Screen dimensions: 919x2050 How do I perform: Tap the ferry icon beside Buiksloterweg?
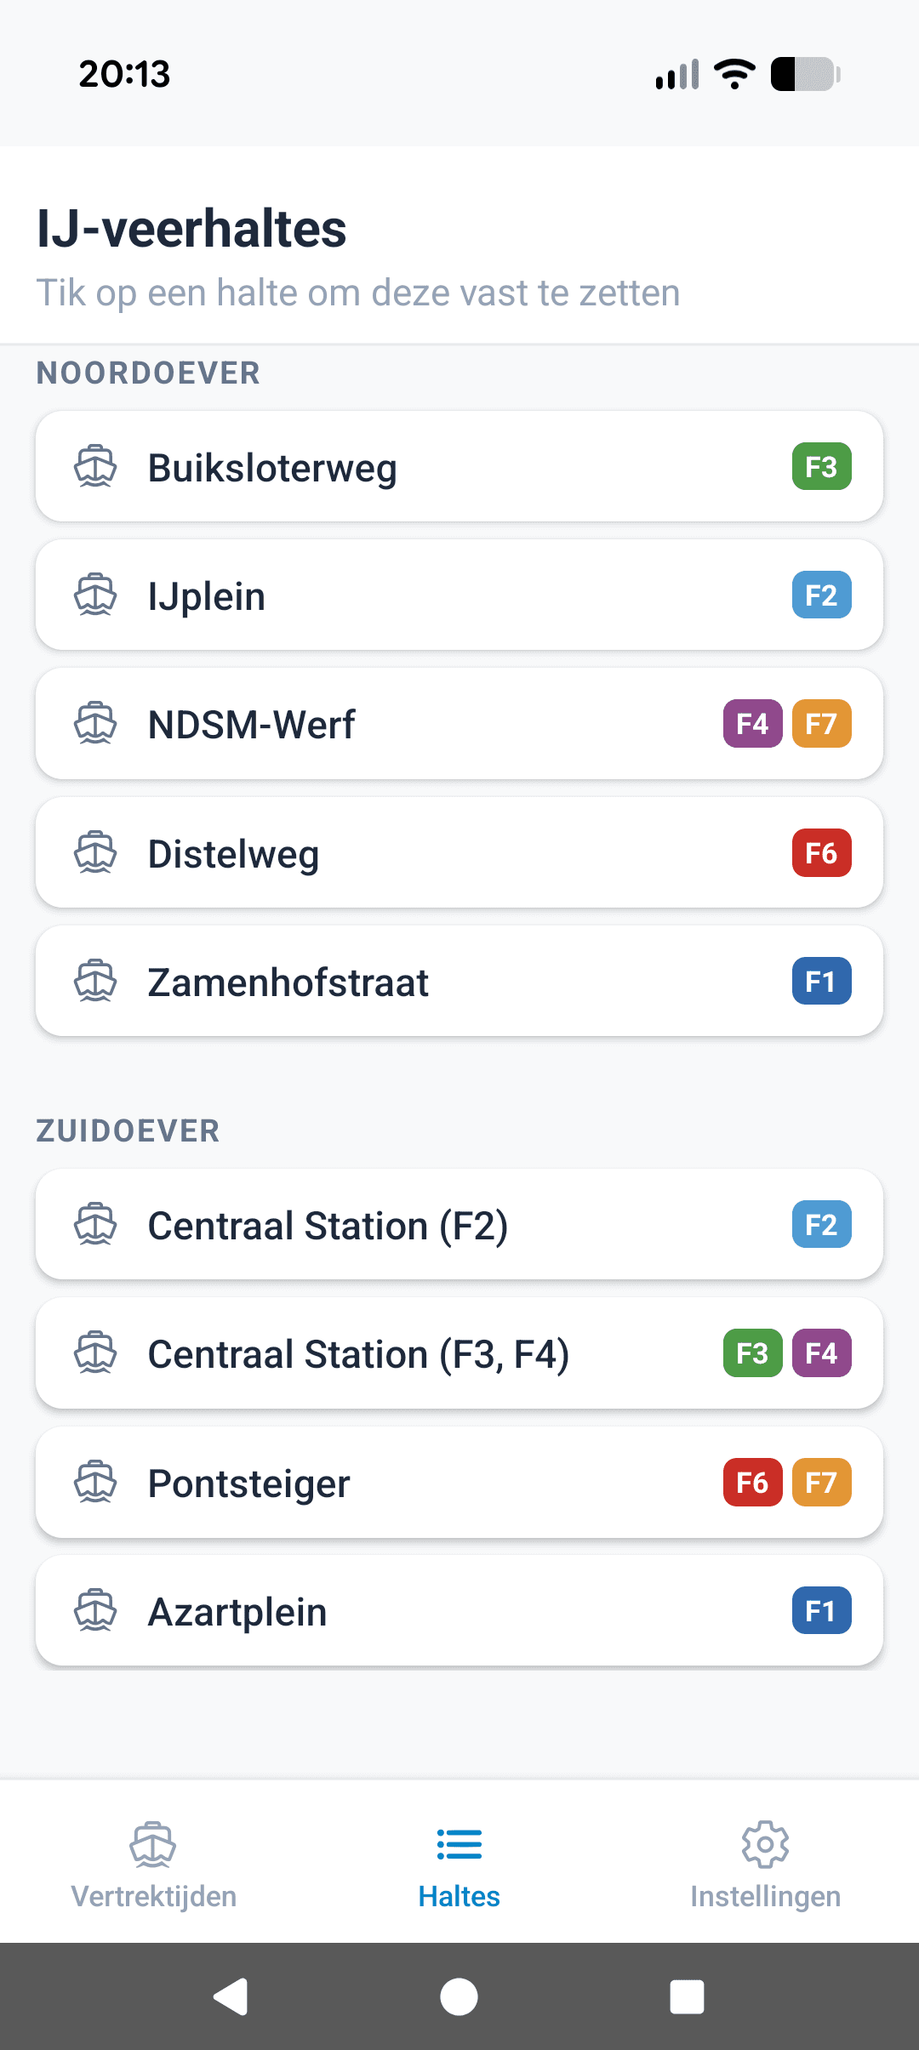(x=95, y=466)
